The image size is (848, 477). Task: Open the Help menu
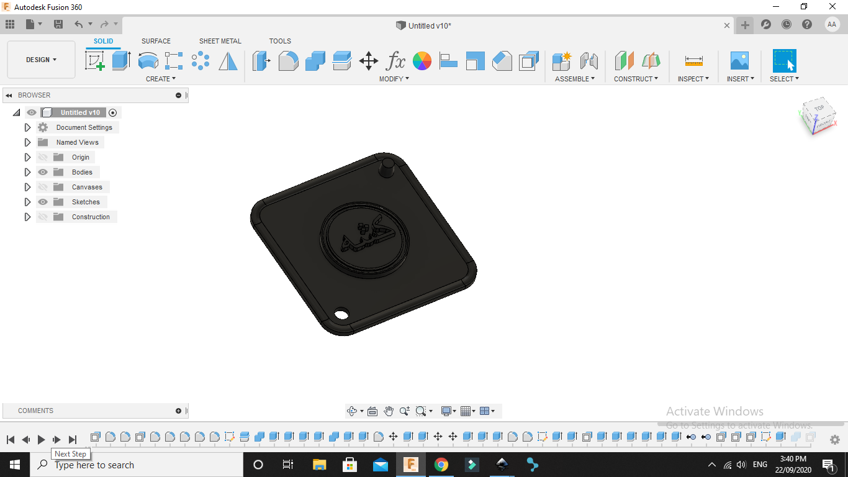[x=807, y=25]
